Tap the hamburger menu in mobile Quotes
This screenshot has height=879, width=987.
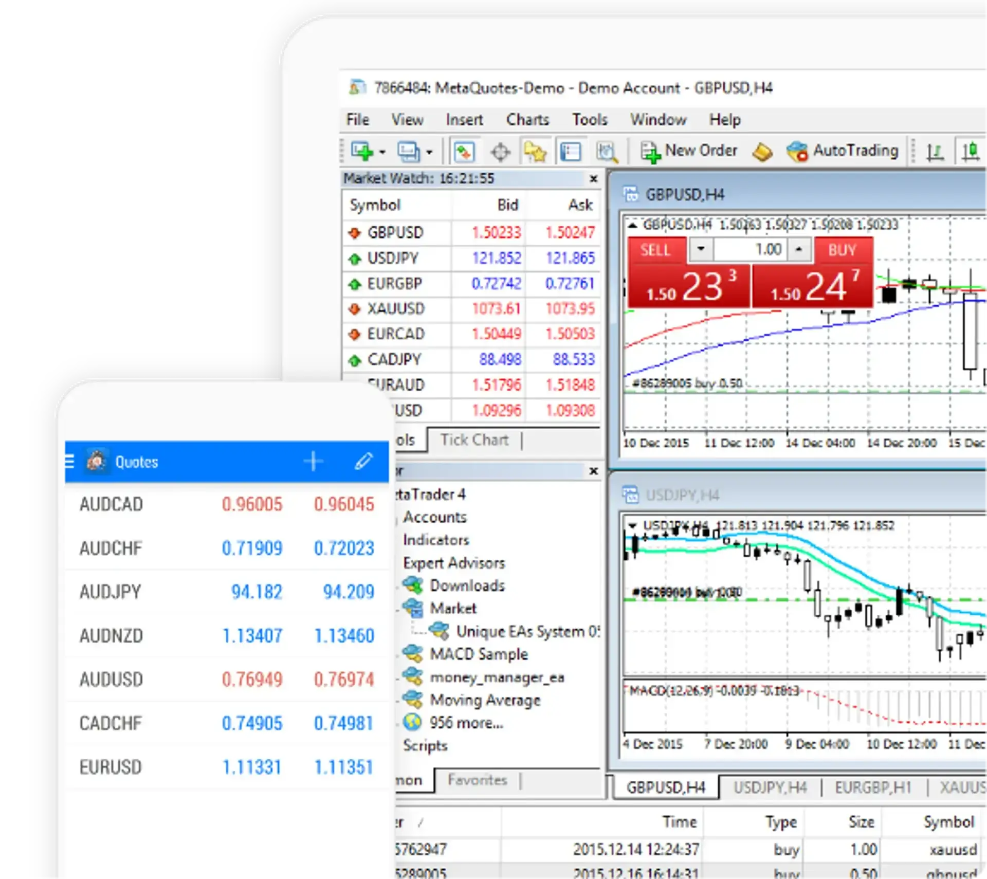70,461
